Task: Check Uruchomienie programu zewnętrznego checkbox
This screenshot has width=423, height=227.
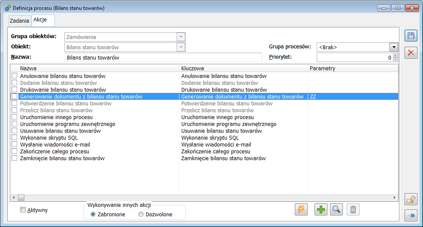Action: pos(14,124)
